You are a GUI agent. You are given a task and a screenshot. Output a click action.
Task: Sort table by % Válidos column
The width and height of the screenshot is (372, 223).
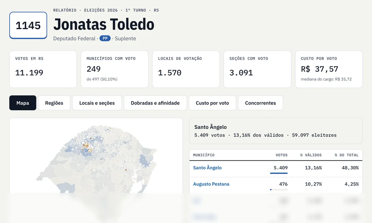point(311,155)
